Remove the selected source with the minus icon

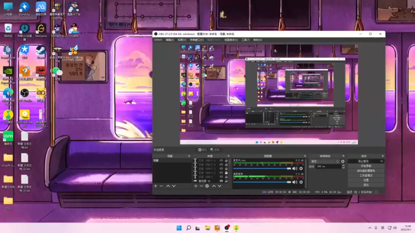click(201, 186)
